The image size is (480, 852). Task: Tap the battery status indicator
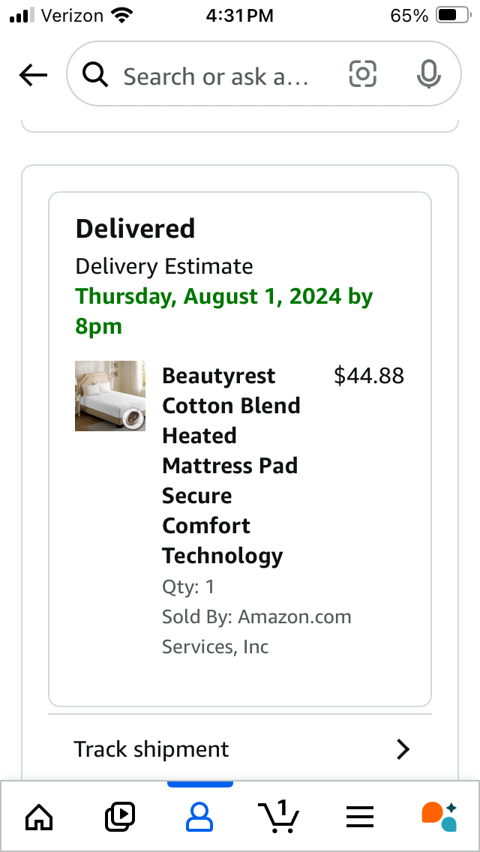coord(454,15)
